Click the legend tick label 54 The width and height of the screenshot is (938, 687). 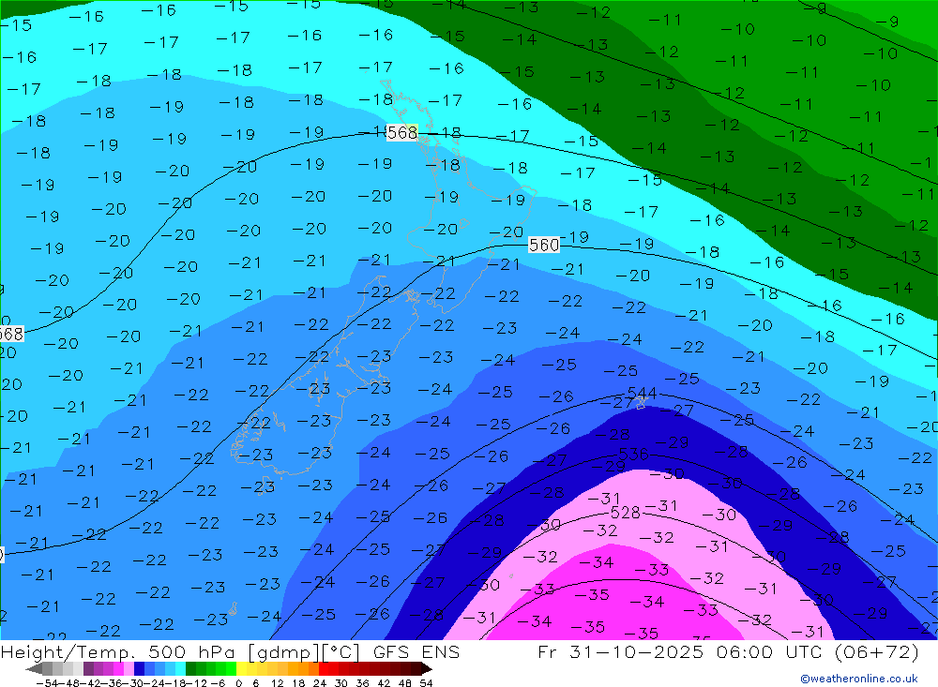(x=426, y=683)
